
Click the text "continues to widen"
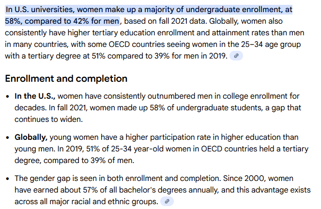point(49,119)
